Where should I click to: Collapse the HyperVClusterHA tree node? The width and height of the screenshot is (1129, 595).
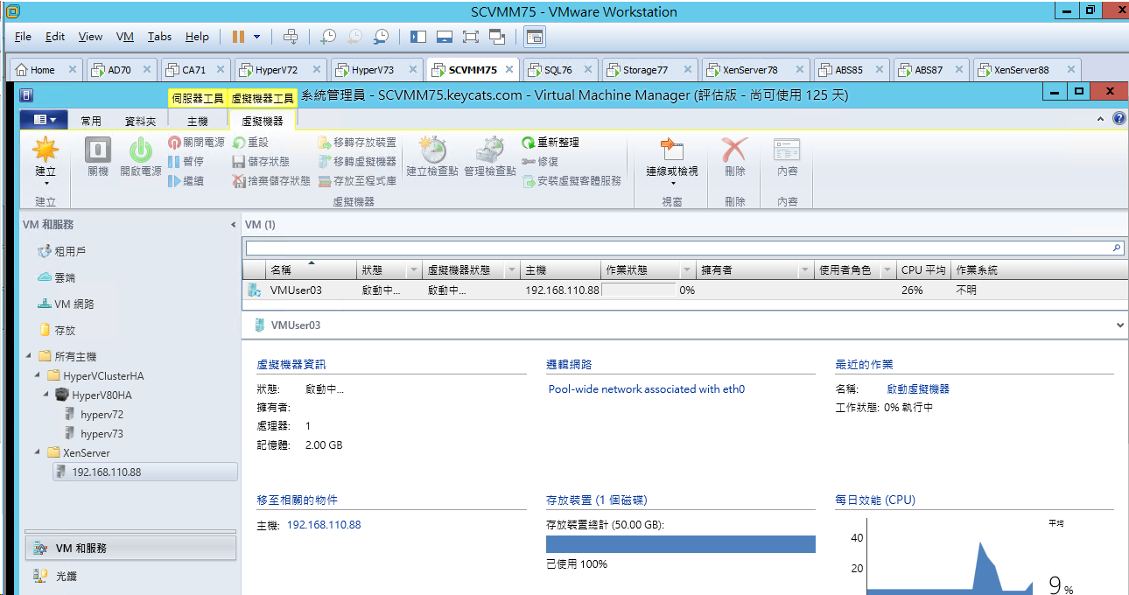(38, 375)
